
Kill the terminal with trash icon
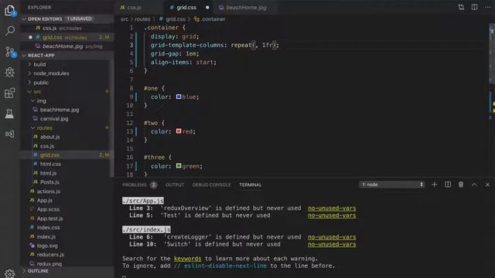coord(461,185)
